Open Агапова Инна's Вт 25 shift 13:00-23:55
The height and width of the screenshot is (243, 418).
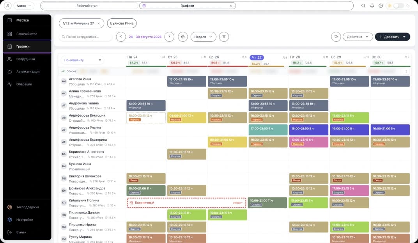coord(187,82)
